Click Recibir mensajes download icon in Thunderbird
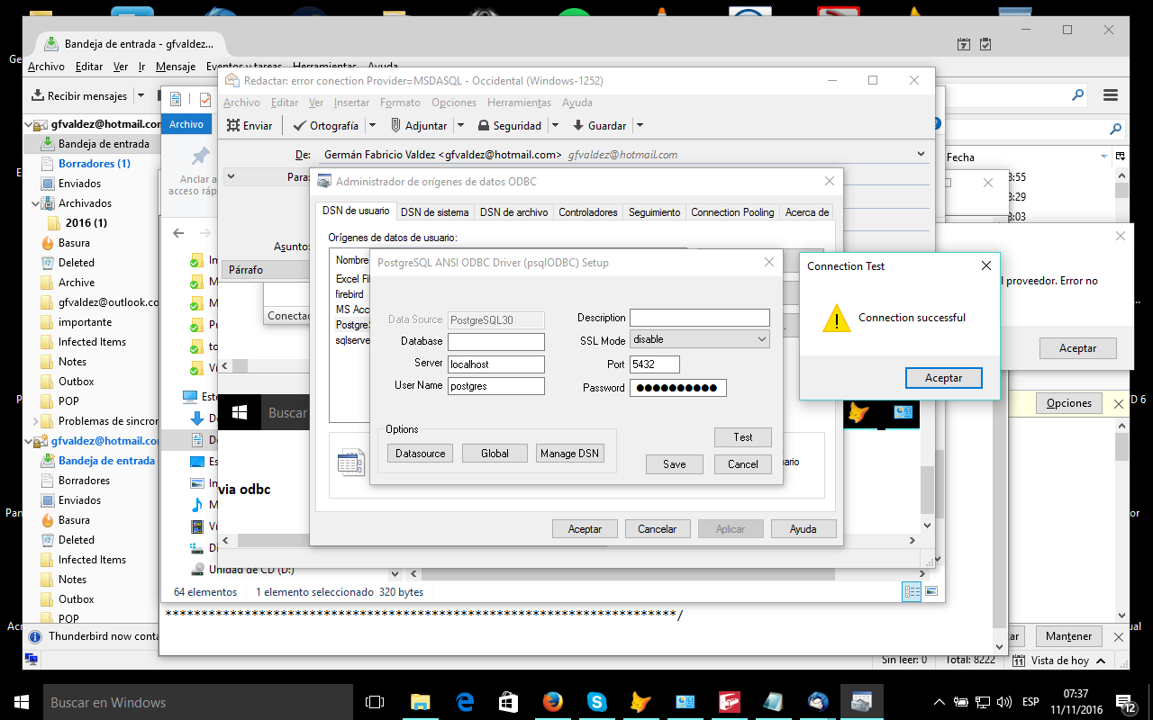Screen dimensions: 1153x720 [38, 95]
